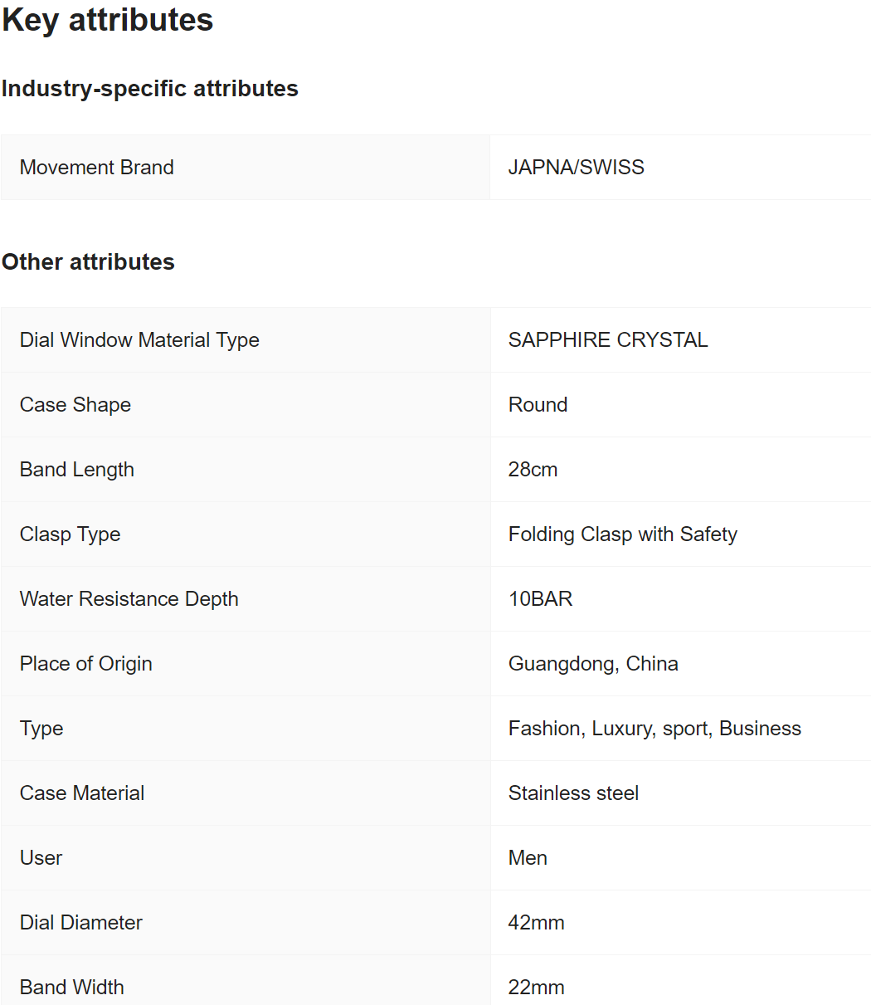Click the SAPPHIRE CRYSTAL value
This screenshot has height=1005, width=871.
[x=608, y=340]
